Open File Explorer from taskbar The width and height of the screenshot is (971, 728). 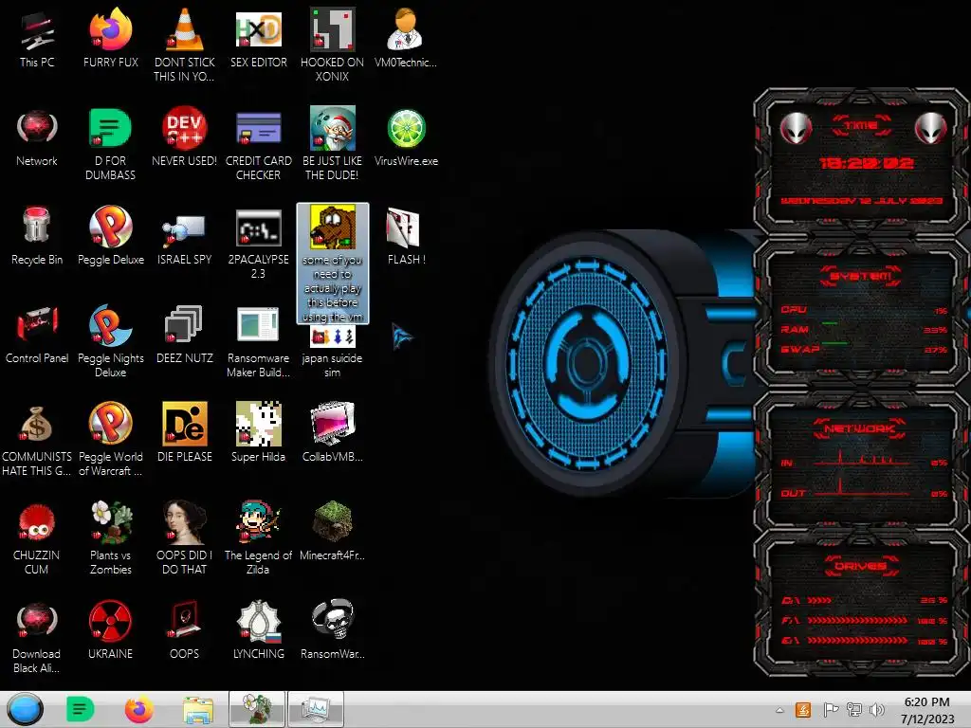coord(198,710)
